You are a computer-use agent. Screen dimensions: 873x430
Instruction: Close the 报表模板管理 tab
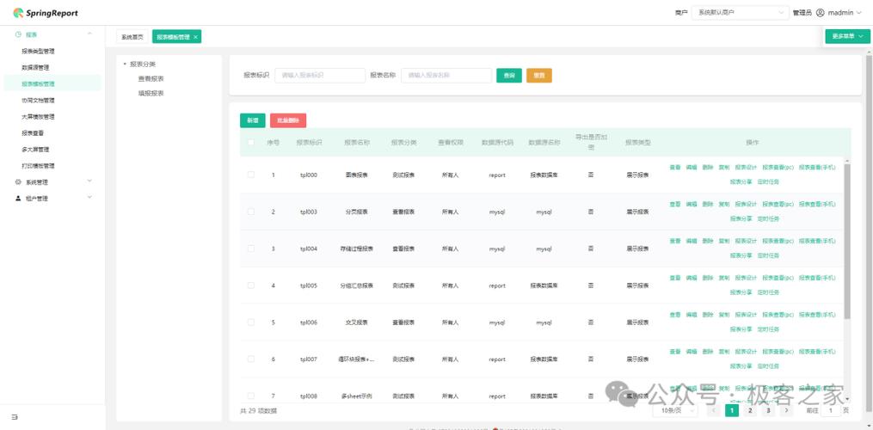point(195,37)
